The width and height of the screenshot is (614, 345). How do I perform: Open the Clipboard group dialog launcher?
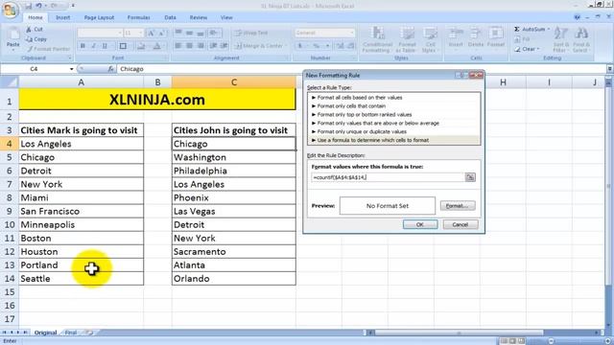(x=70, y=57)
